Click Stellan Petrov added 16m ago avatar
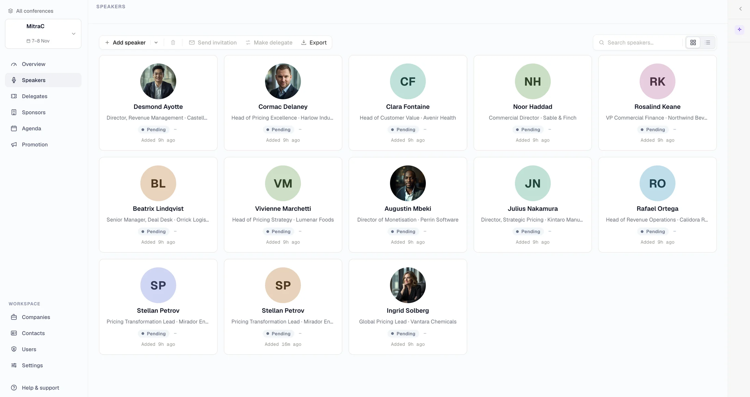The height and width of the screenshot is (397, 750). (x=283, y=285)
